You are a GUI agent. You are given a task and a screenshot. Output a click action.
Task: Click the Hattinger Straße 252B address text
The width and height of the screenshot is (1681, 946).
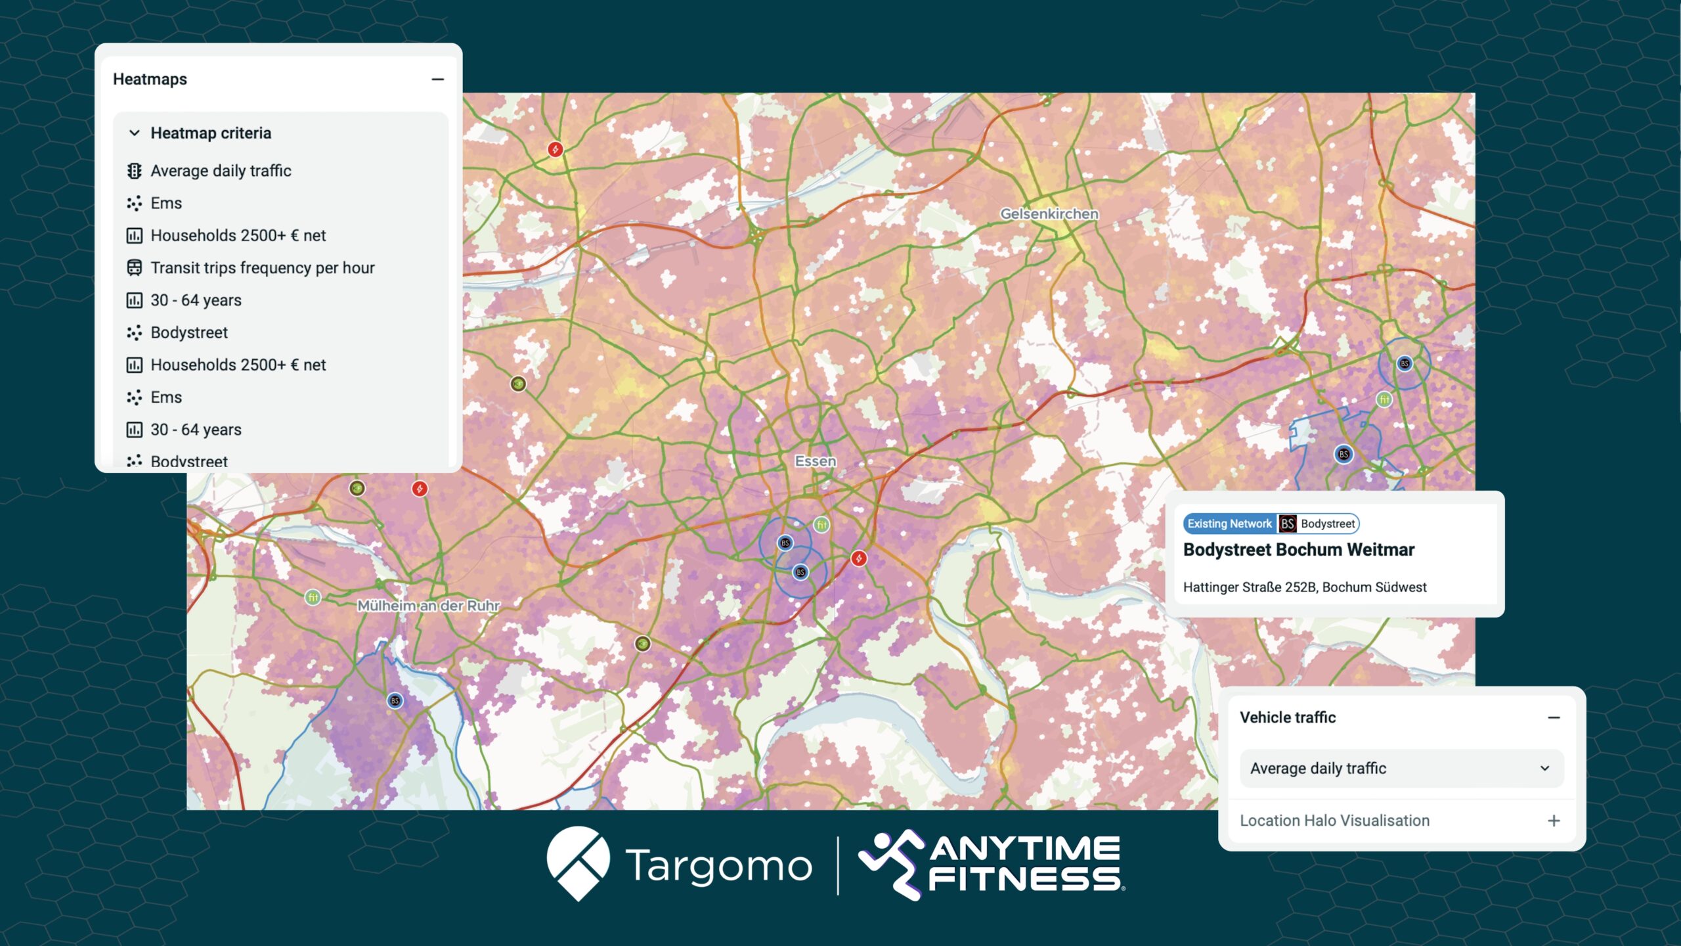(1305, 587)
